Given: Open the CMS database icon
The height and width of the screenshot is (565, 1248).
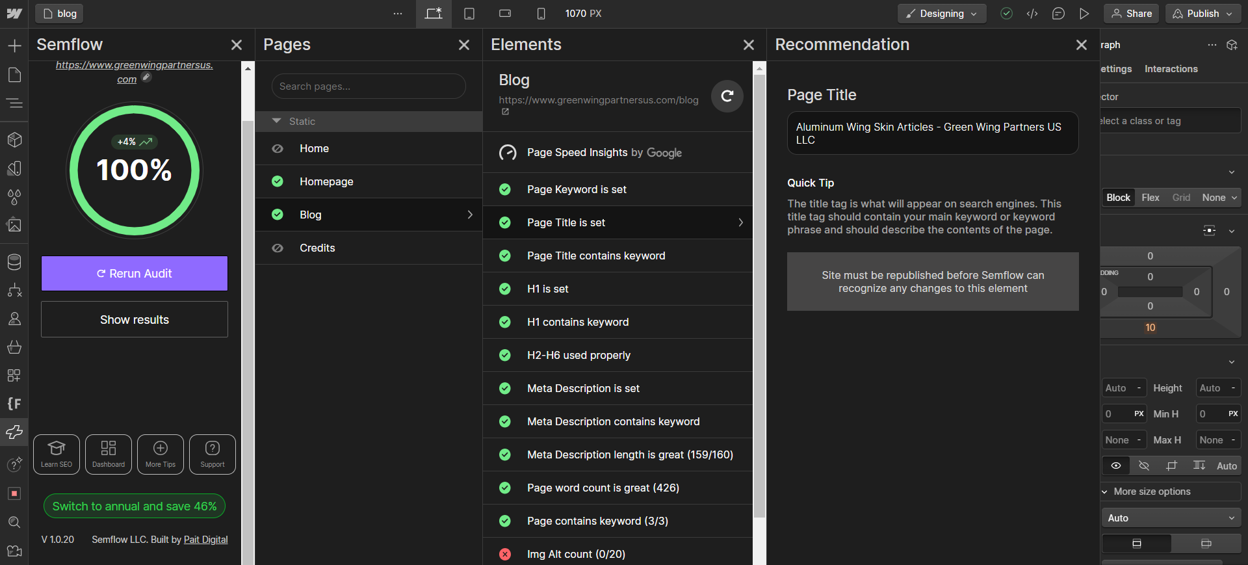Looking at the screenshot, I should [x=14, y=262].
